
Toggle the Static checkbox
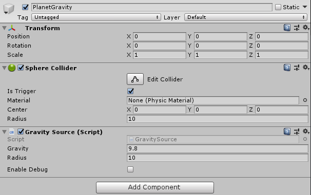click(278, 7)
